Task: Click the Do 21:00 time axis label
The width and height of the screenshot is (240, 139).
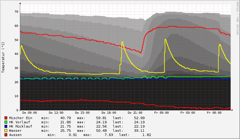Action: (135, 113)
